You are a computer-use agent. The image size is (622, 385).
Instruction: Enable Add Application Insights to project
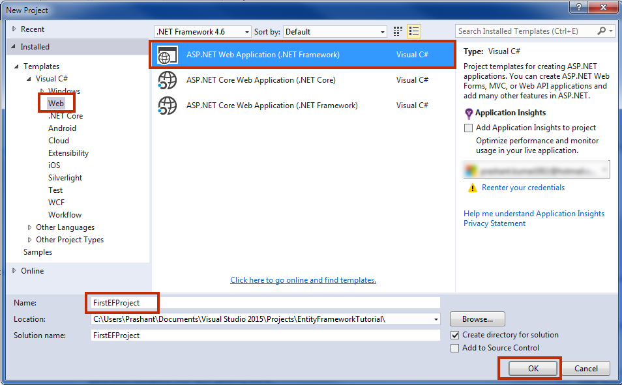click(x=469, y=128)
